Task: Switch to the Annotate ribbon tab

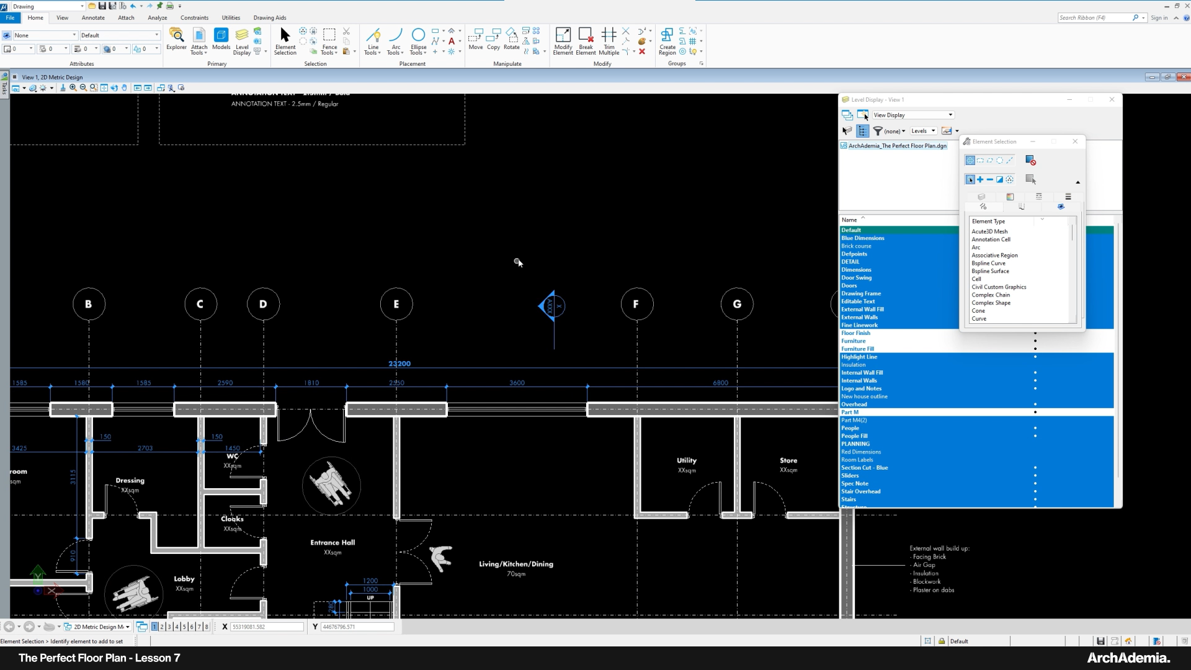Action: (93, 18)
